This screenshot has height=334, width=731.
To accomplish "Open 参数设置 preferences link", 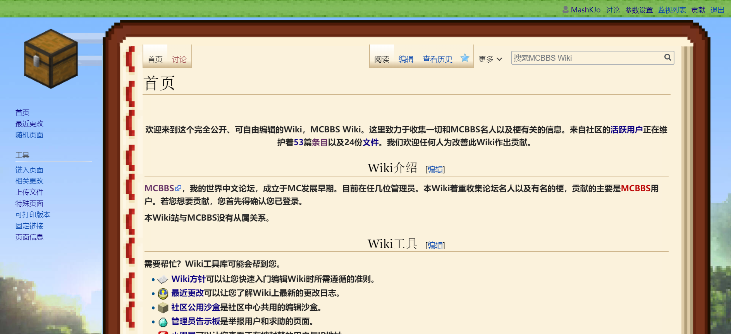I will click(639, 10).
